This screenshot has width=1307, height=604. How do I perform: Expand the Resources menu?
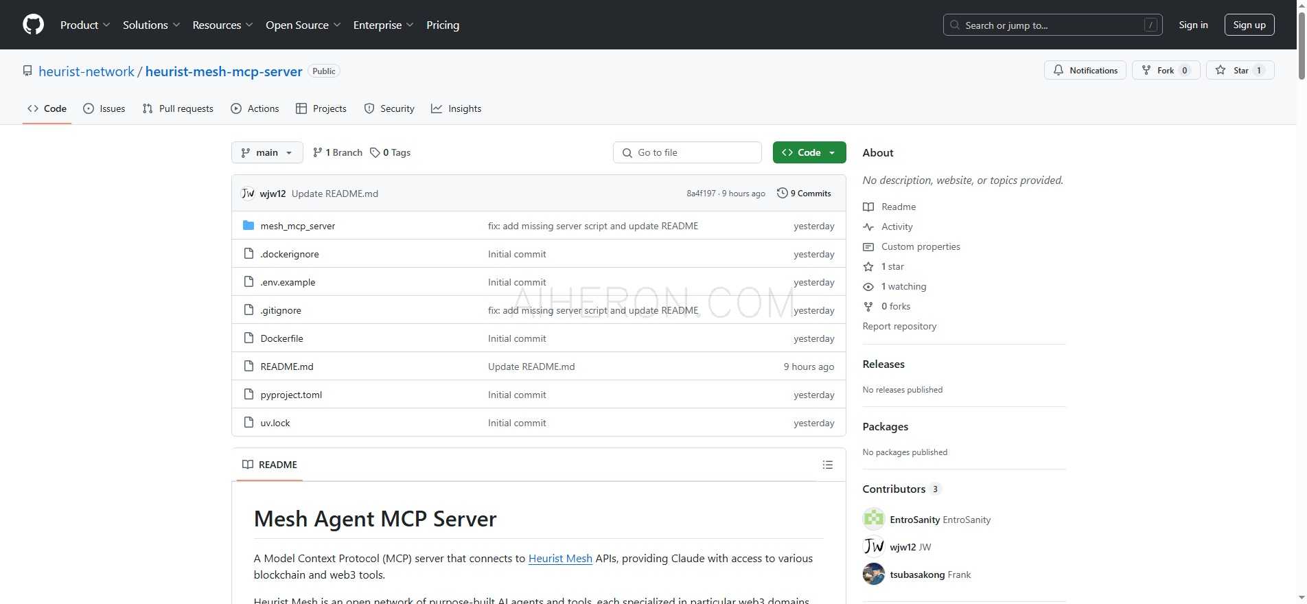[222, 25]
